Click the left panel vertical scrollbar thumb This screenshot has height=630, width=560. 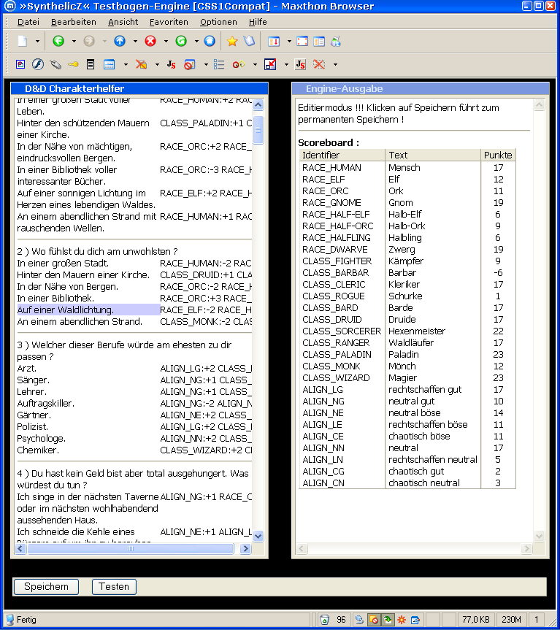coord(258,130)
